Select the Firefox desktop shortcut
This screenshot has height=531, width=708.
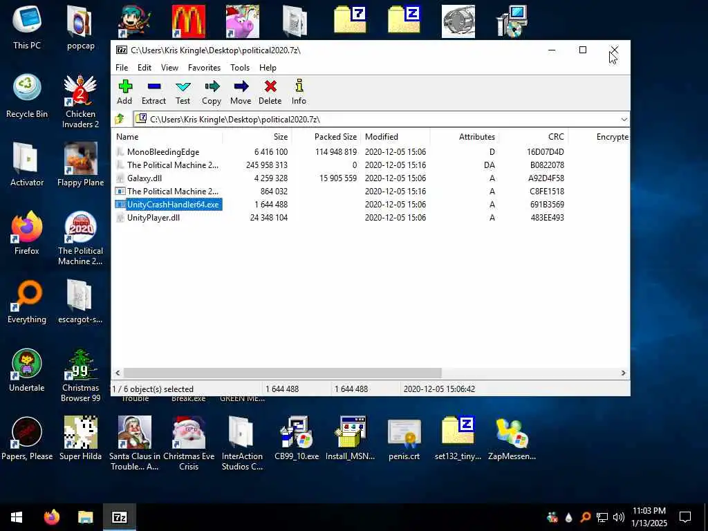[27, 232]
